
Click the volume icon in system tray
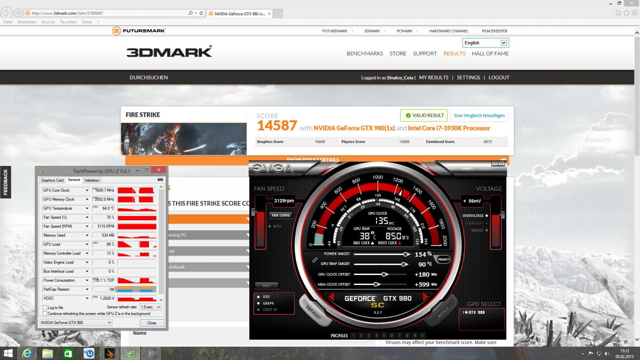click(x=607, y=354)
